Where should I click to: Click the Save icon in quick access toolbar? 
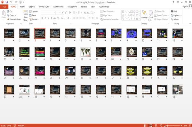point(6,2)
